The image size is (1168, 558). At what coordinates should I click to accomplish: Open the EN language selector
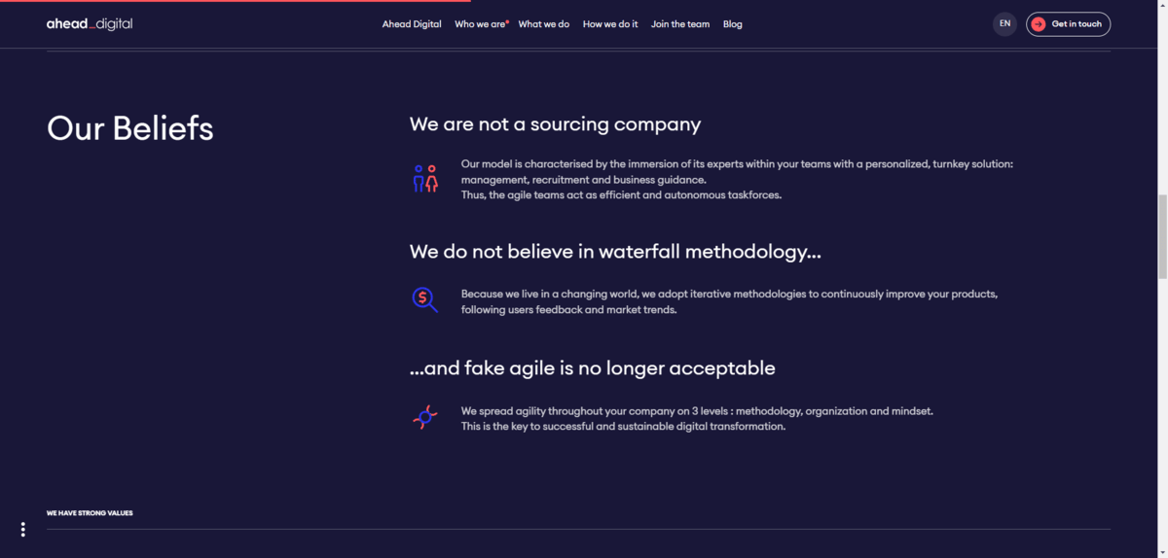[1004, 24]
